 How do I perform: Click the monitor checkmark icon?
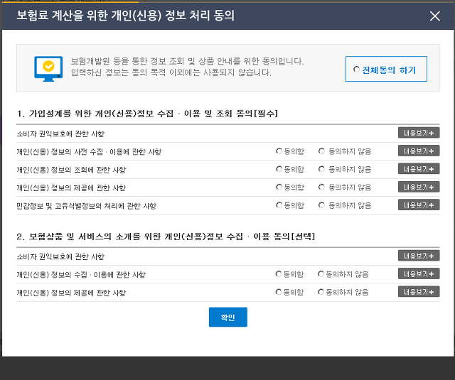[48, 69]
